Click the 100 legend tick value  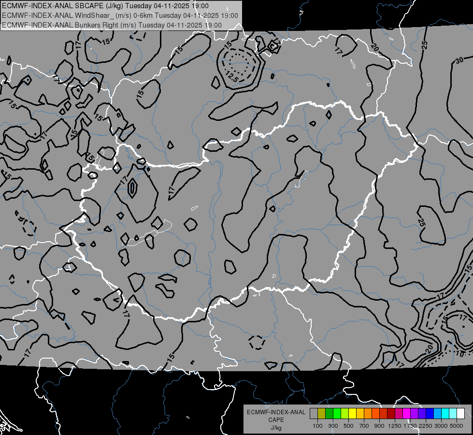[x=317, y=426]
